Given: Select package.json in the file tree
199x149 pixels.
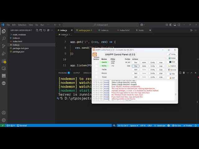Looking at the screenshot, I should coord(18,52).
